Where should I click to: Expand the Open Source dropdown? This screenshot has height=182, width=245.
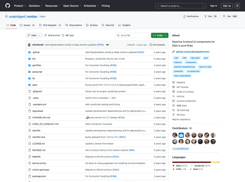[x=72, y=6]
